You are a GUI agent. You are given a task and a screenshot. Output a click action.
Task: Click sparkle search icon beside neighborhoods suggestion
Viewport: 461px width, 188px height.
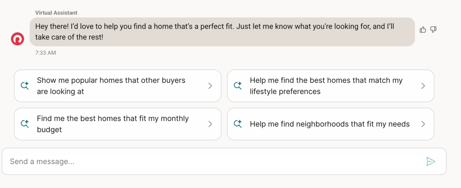(x=238, y=124)
